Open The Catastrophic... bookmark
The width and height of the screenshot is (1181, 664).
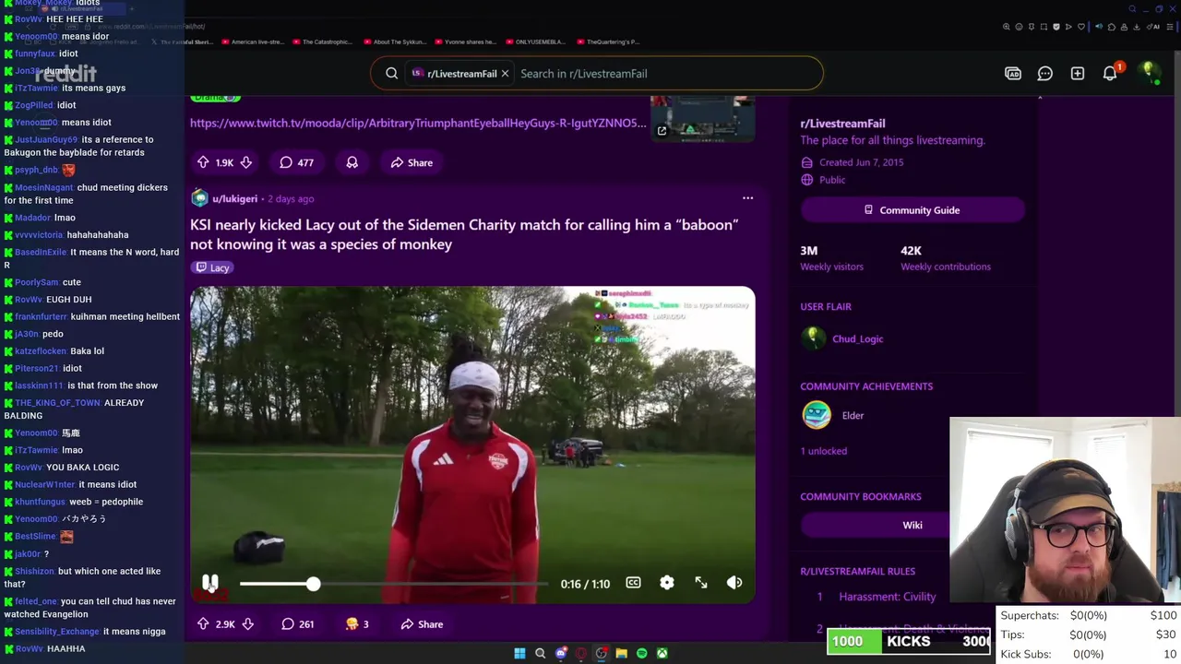[x=322, y=41]
